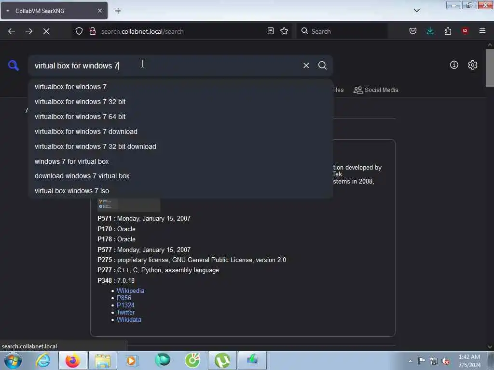Go back with browser back arrow

(12, 31)
